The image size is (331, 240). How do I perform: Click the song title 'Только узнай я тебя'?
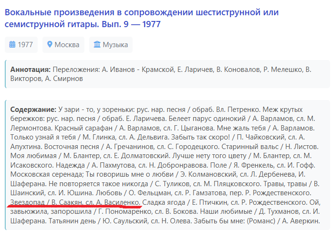[43, 137]
